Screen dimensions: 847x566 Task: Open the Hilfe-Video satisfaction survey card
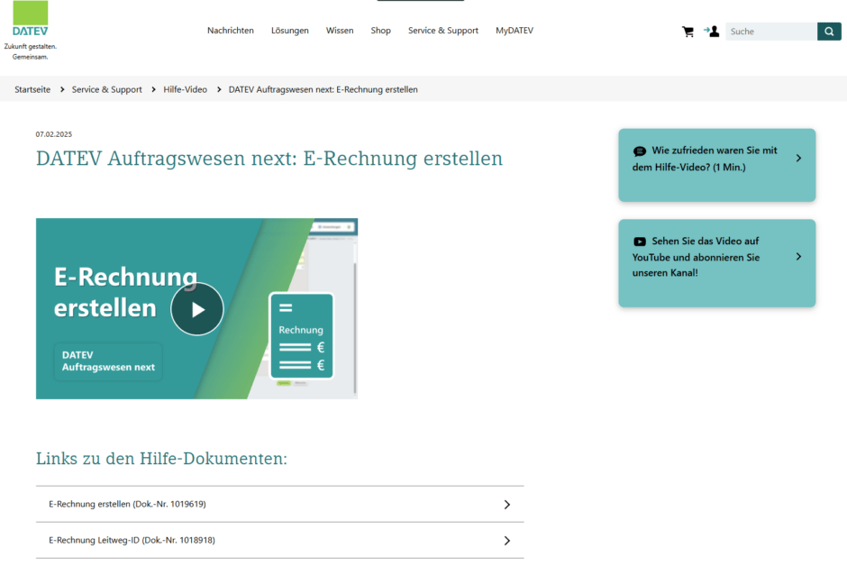point(717,165)
